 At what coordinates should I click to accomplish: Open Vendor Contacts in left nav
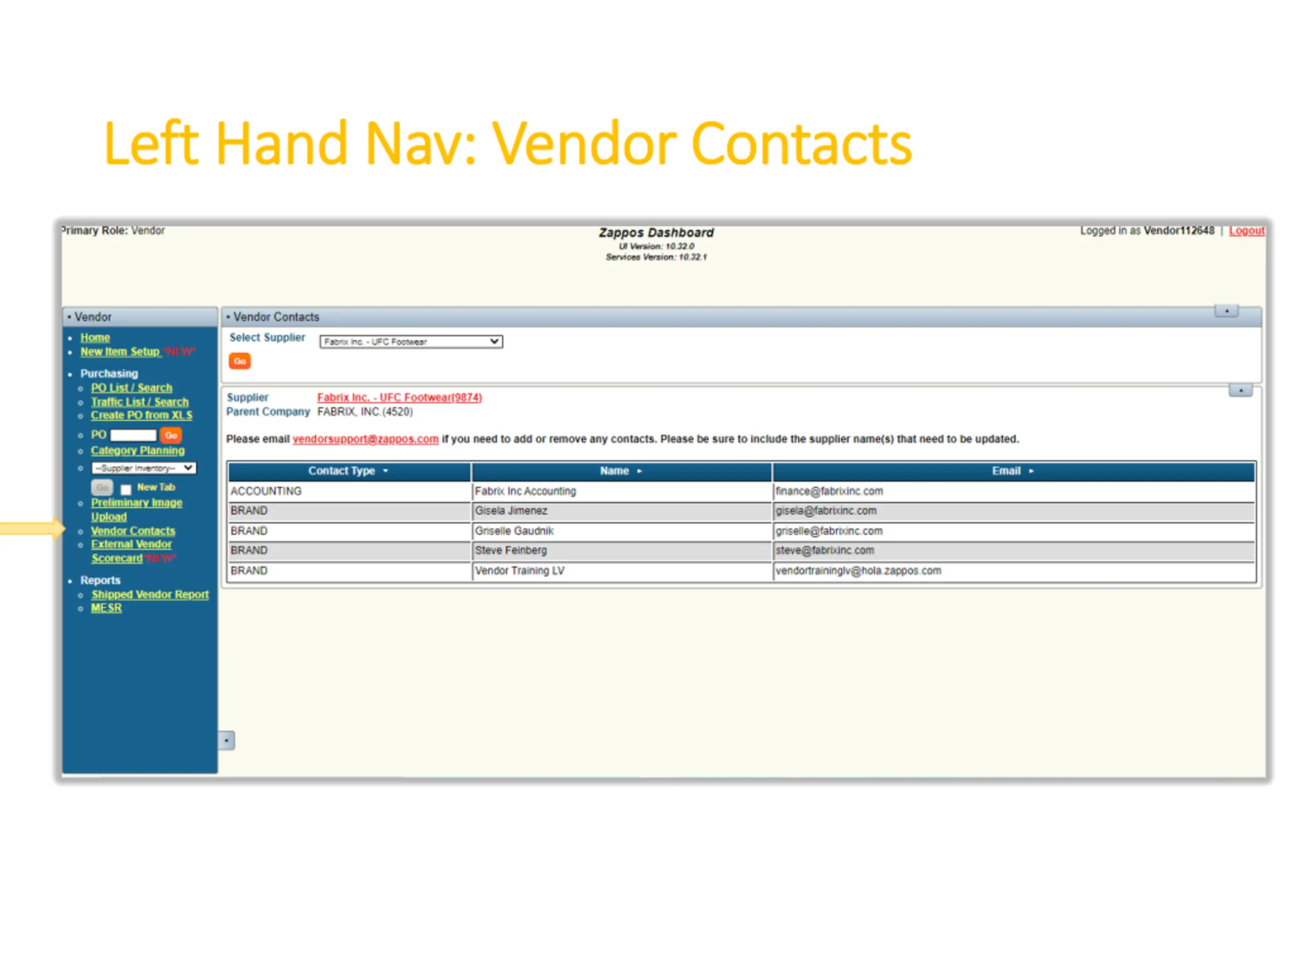pos(133,531)
